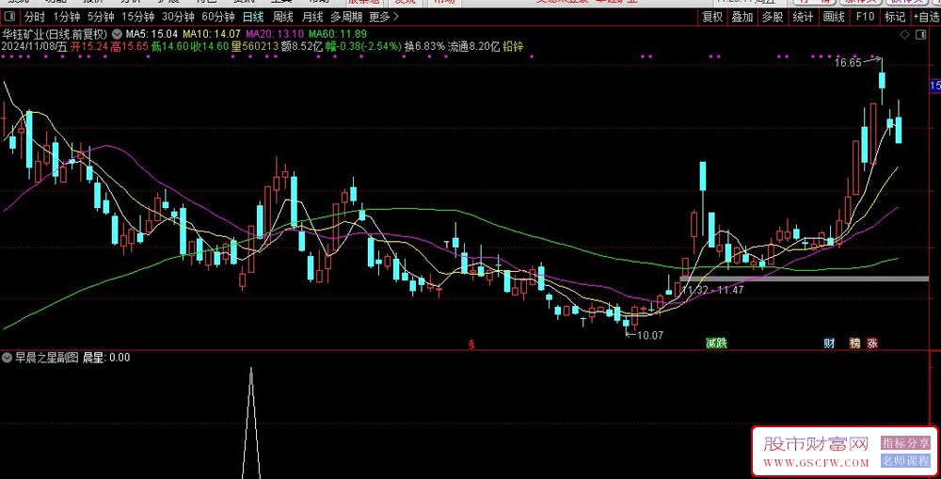The width and height of the screenshot is (941, 479).
Task: Open F10 company information
Action: click(x=865, y=17)
